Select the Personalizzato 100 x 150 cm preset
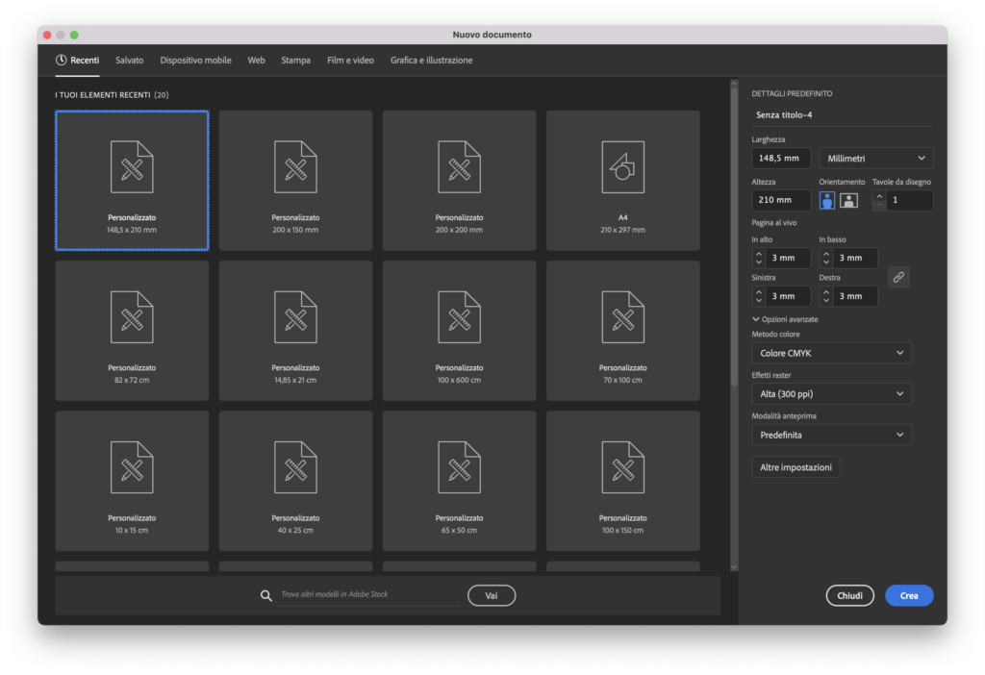The height and width of the screenshot is (675, 985). [x=622, y=481]
